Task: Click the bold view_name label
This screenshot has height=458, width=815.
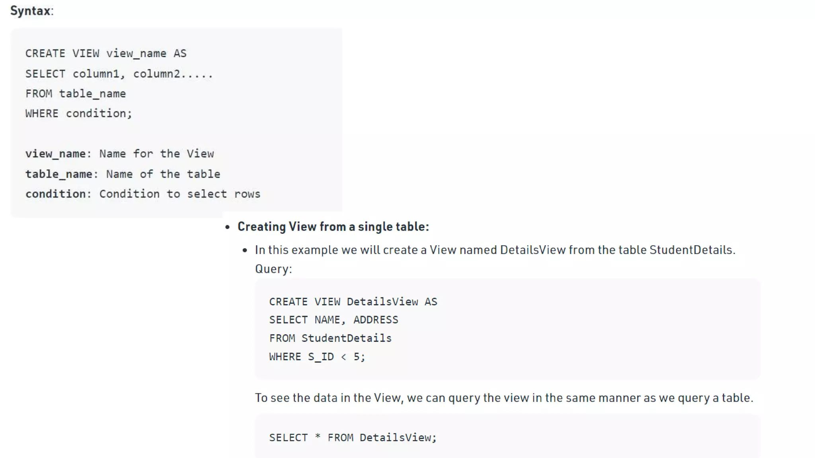Action: tap(56, 154)
